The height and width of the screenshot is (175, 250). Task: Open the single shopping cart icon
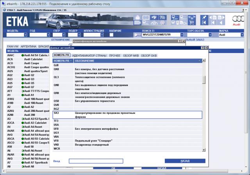(192, 23)
